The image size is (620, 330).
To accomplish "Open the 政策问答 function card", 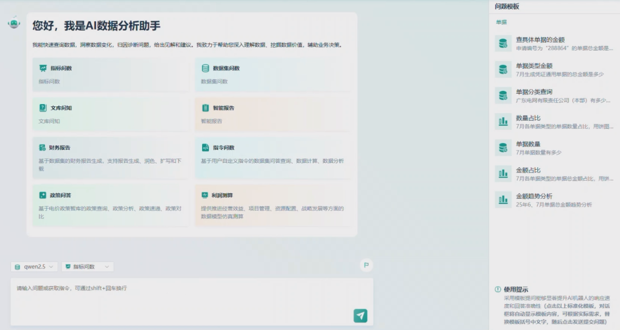I will (x=110, y=205).
